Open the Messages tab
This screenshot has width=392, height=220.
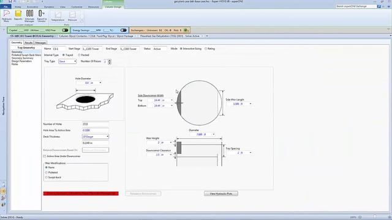click(40, 43)
